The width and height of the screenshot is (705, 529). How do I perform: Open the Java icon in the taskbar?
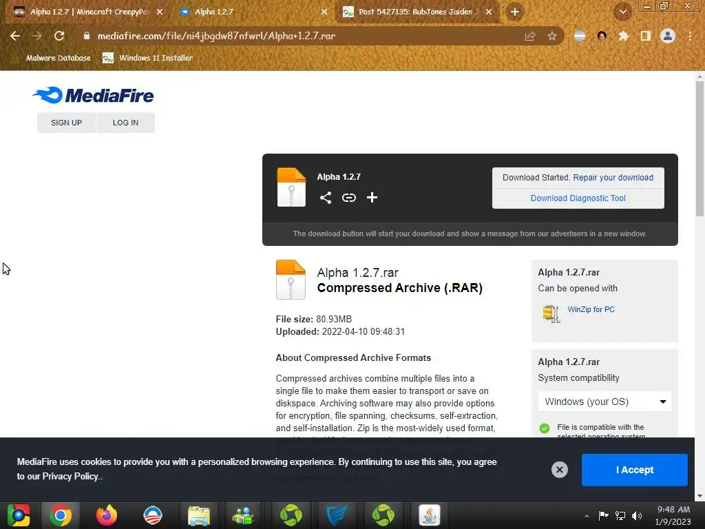[430, 515]
